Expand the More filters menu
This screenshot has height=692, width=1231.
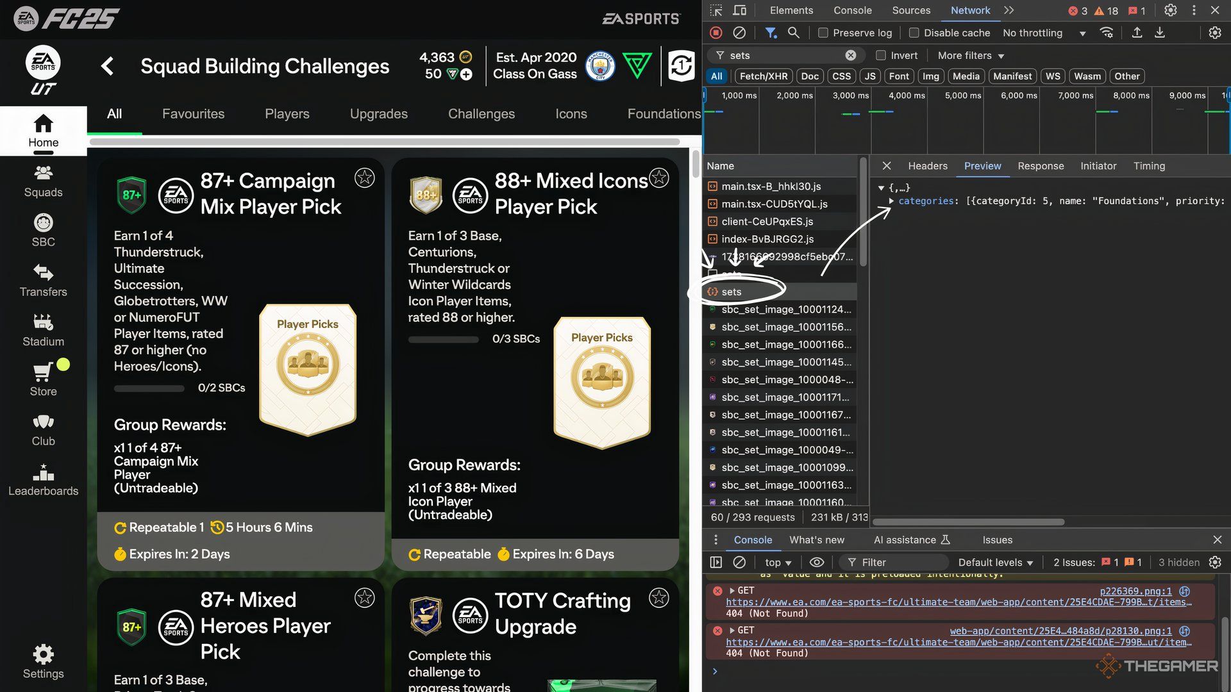[971, 55]
